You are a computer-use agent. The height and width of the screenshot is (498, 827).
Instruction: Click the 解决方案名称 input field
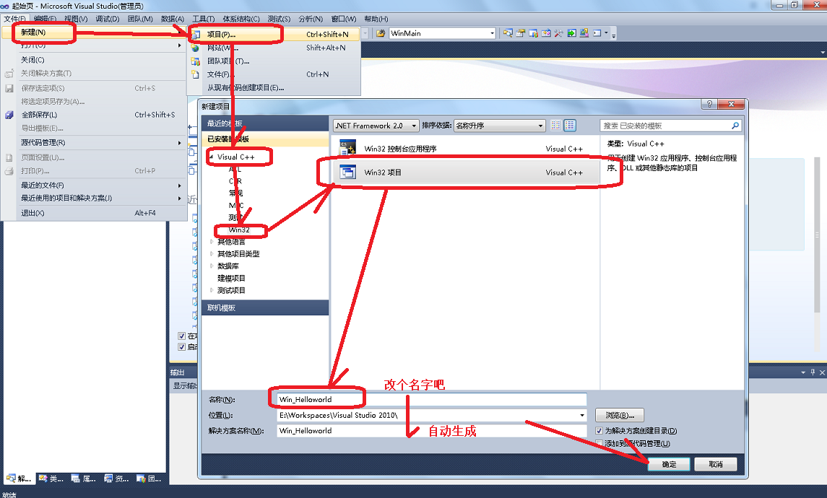(431, 431)
